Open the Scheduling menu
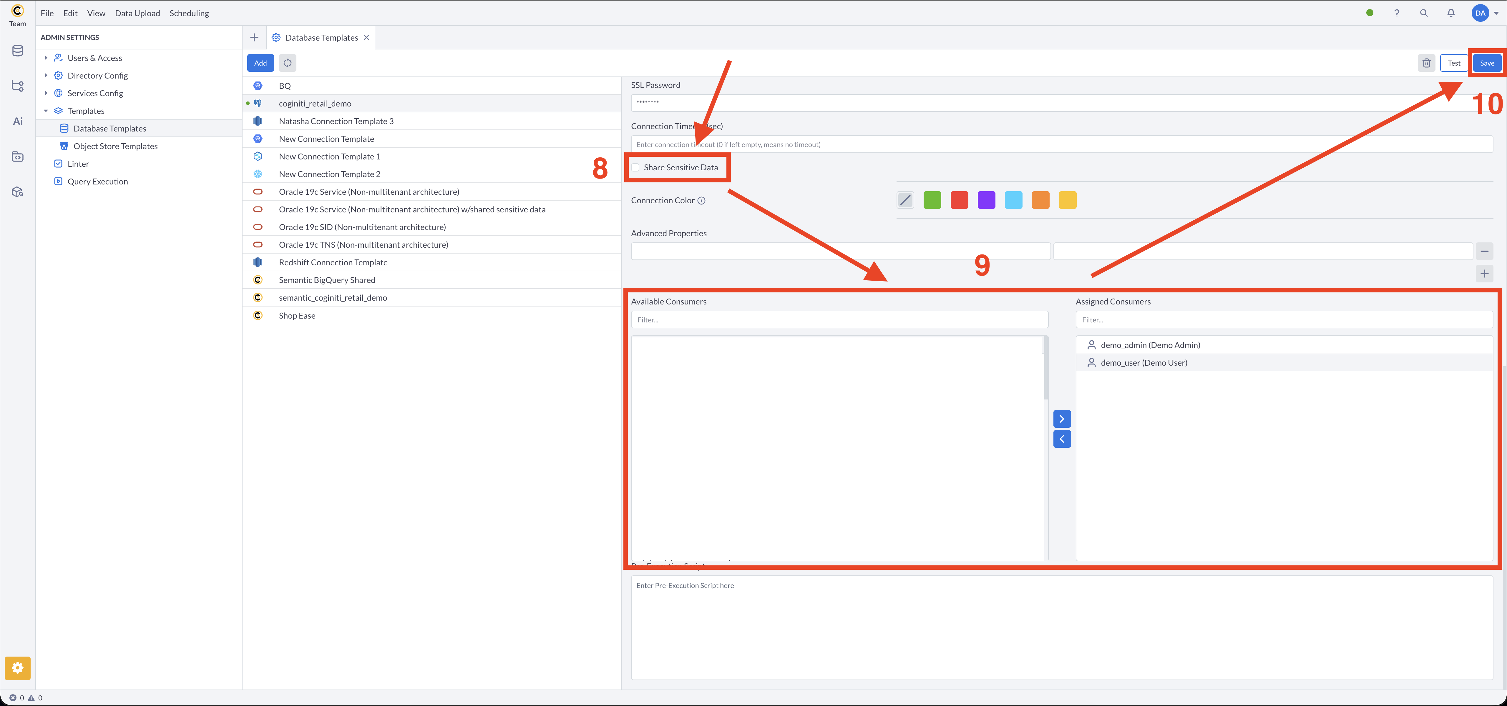Viewport: 1507px width, 706px height. tap(189, 13)
